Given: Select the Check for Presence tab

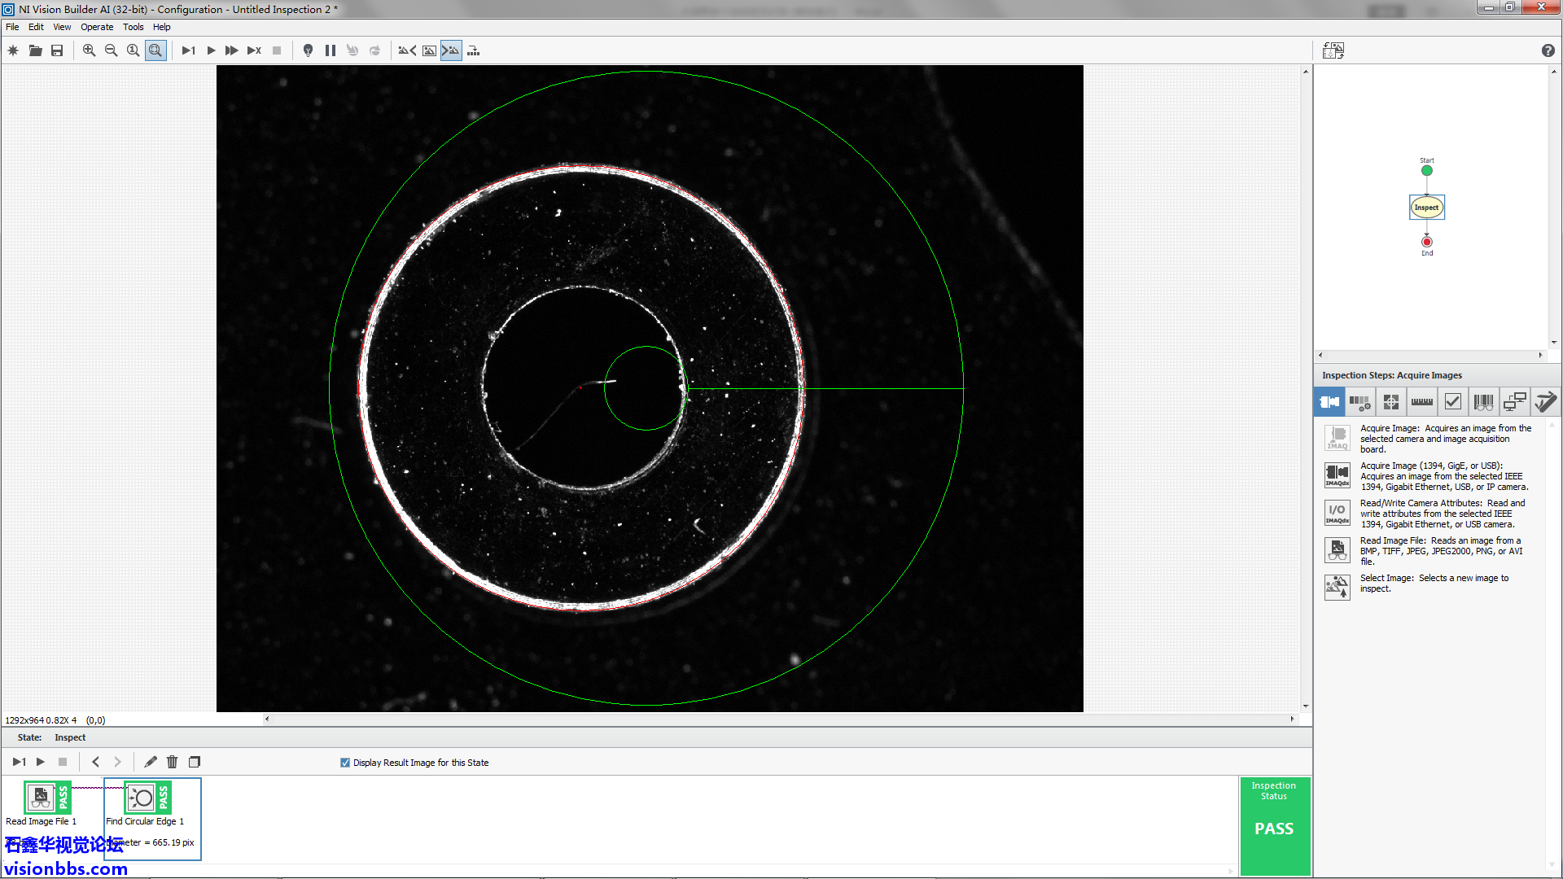Looking at the screenshot, I should tap(1453, 401).
